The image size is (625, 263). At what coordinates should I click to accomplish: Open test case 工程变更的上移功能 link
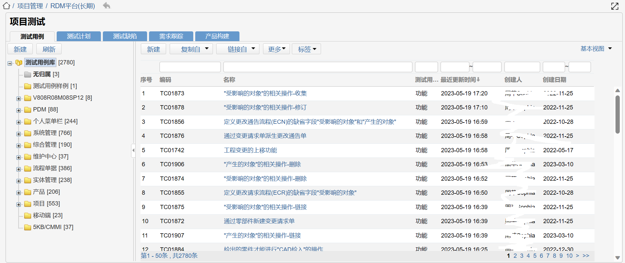pos(250,150)
